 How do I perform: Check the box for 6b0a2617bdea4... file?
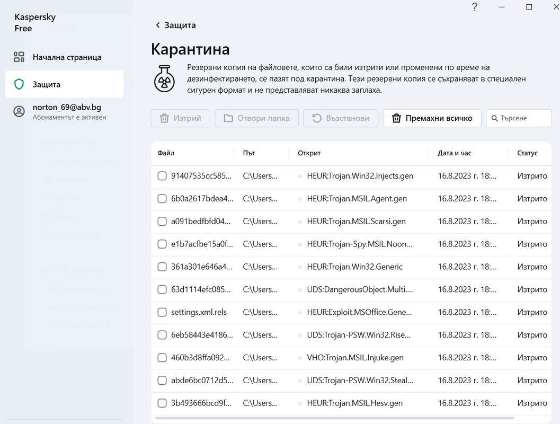(162, 199)
